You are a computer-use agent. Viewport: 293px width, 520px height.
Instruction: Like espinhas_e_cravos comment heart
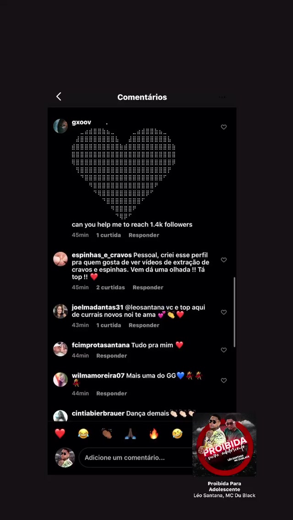click(x=224, y=260)
